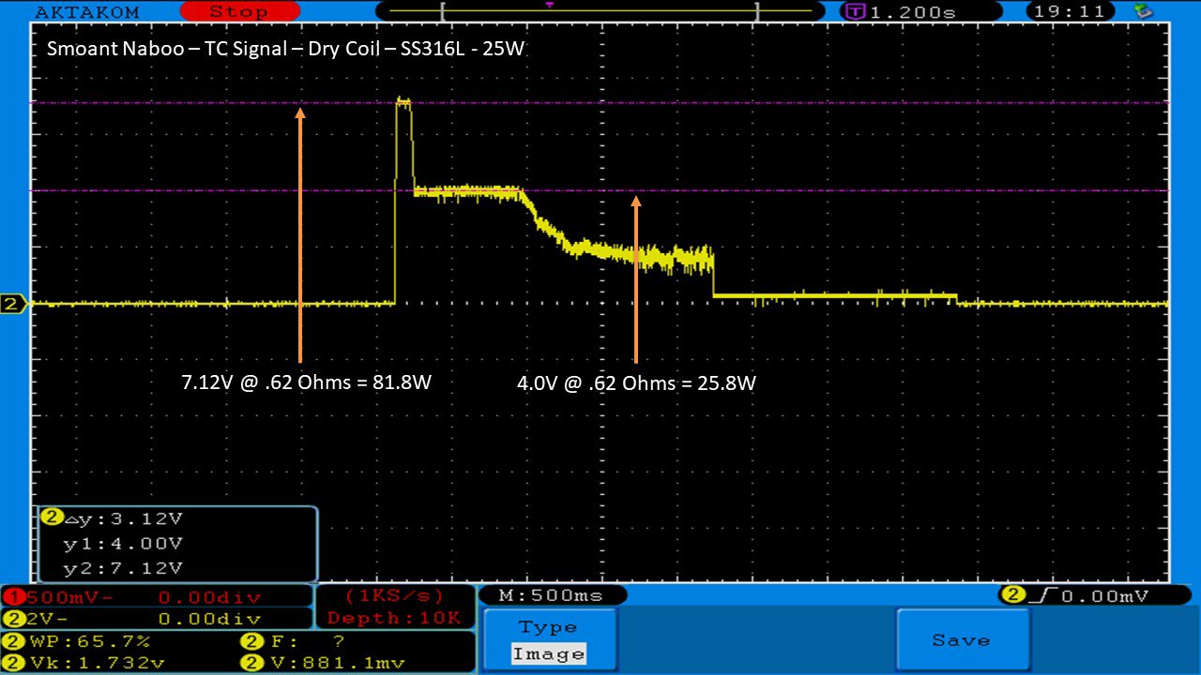Click the channel 2 icon beside delta-y cursor readout
Image resolution: width=1201 pixels, height=675 pixels.
coord(52,517)
